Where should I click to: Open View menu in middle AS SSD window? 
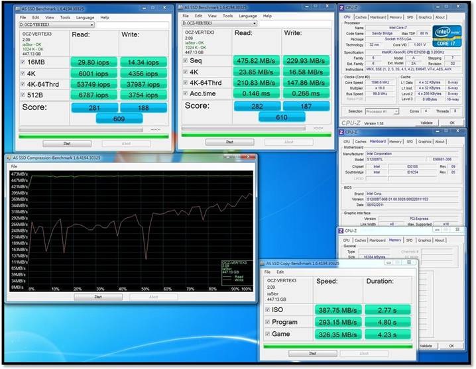point(212,16)
